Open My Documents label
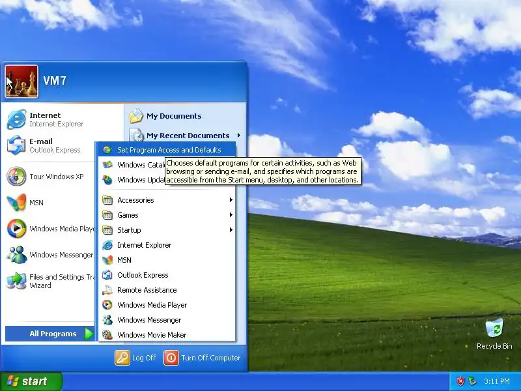The width and height of the screenshot is (521, 391). click(x=174, y=116)
